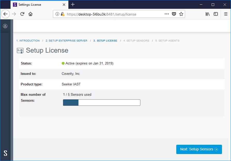Bookmark this page with the star icon
Screen dimensions: 231x161
tap(181, 14)
